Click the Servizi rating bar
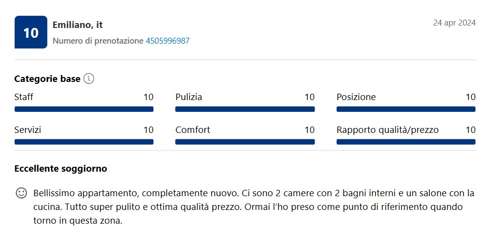Screen dimensions: 491x232 84,142
